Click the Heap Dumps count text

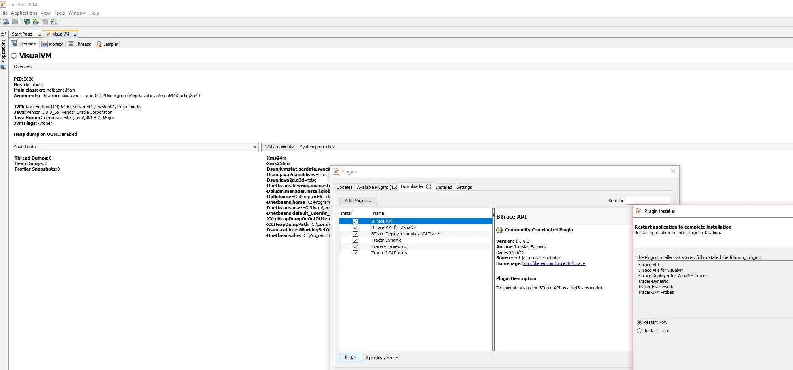31,163
